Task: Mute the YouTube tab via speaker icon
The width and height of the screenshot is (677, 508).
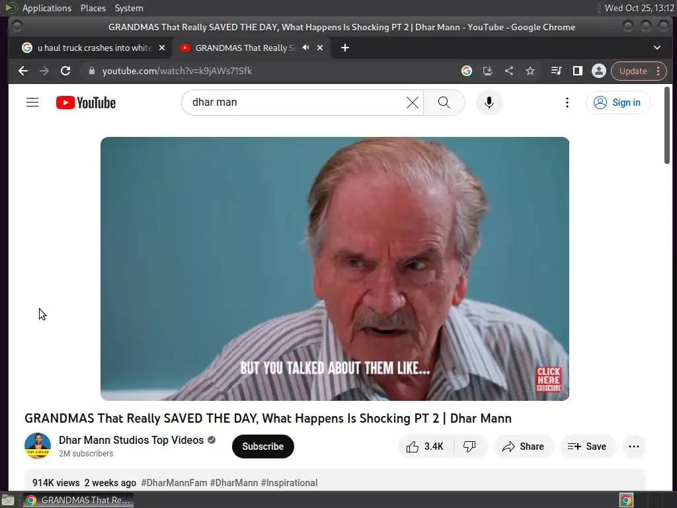Action: tap(305, 48)
